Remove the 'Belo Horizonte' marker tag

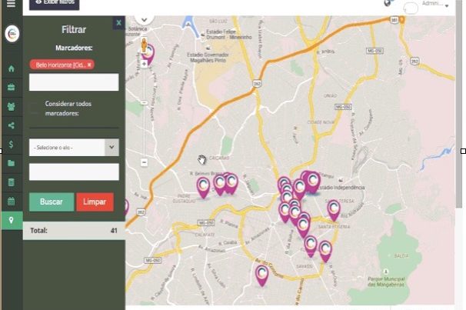click(x=89, y=65)
